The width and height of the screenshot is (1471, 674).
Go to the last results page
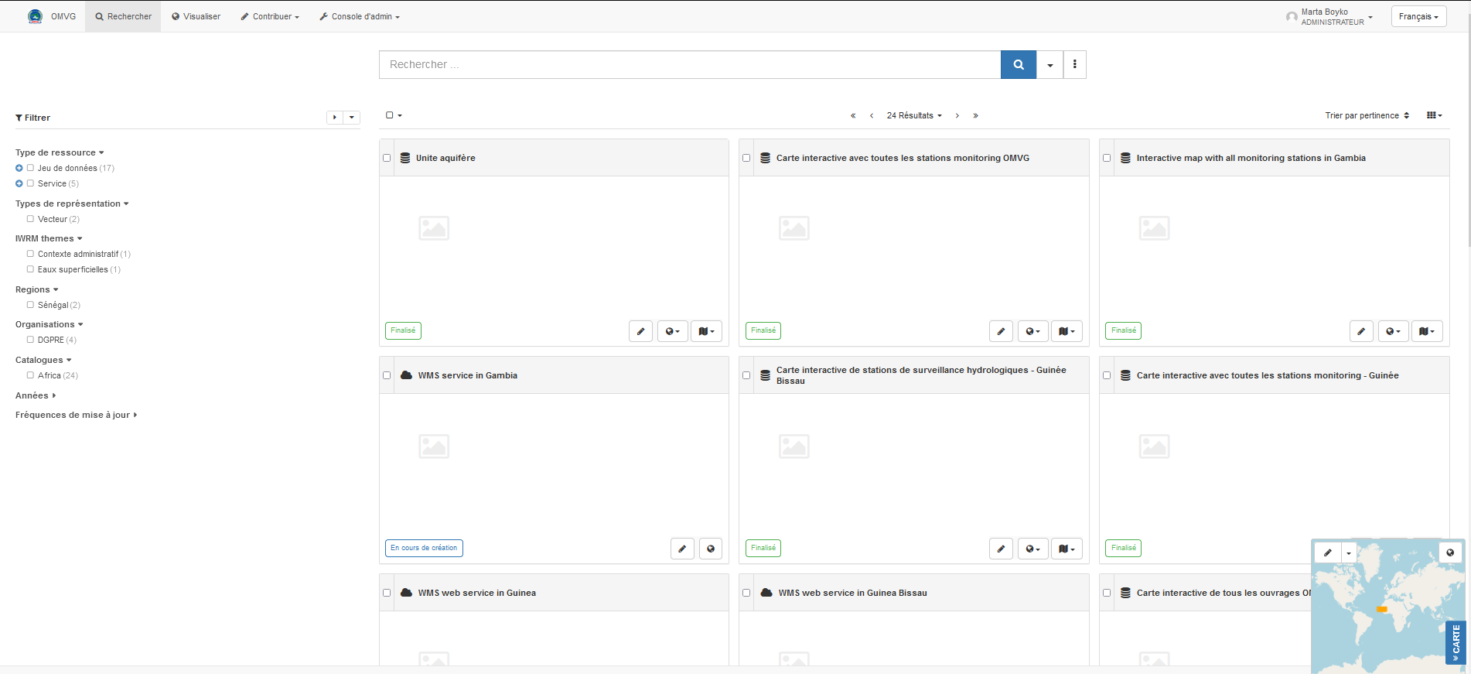[975, 116]
